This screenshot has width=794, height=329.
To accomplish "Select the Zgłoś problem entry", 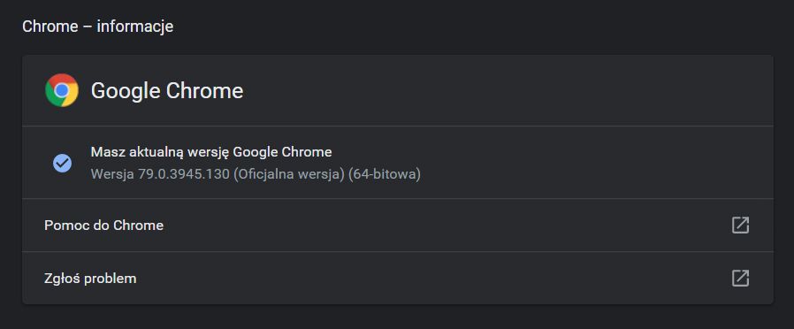I will 398,279.
